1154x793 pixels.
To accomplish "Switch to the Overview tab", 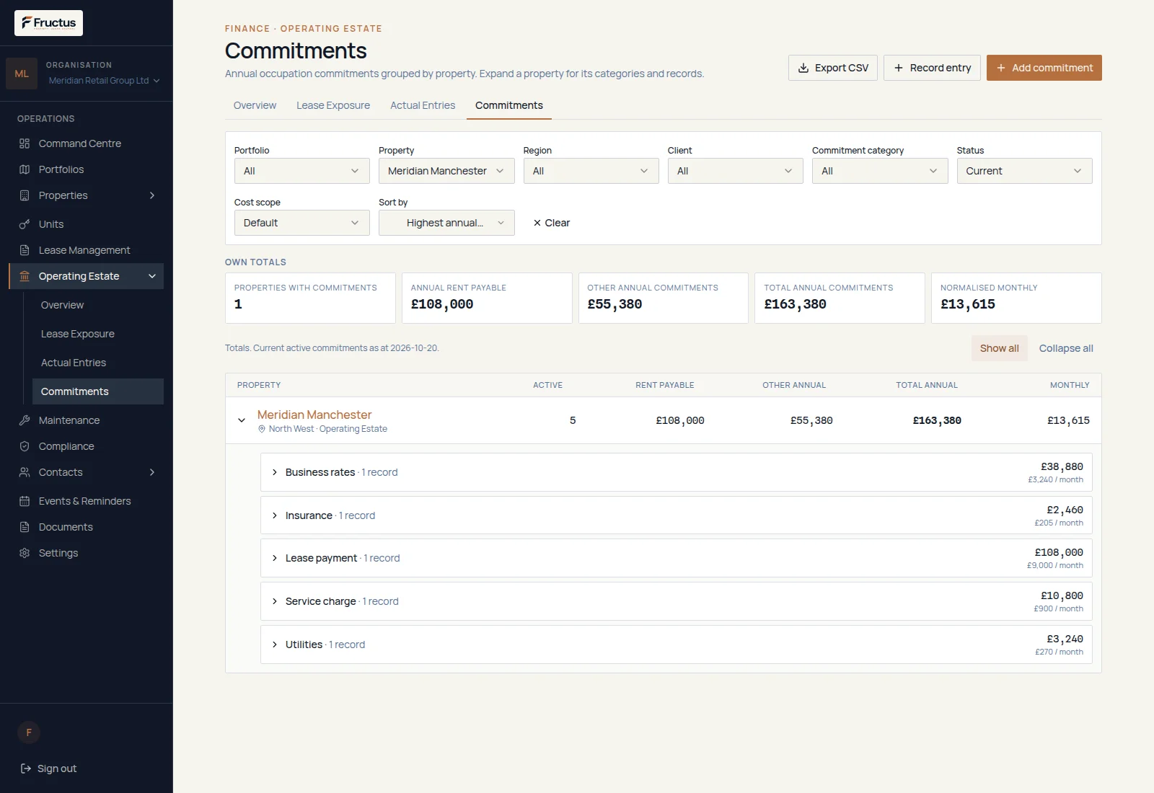I will click(x=255, y=105).
